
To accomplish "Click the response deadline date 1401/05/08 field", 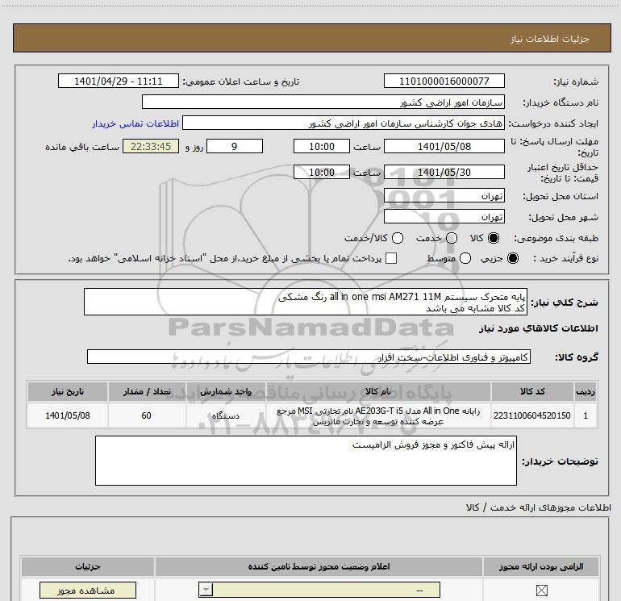I will [x=444, y=146].
